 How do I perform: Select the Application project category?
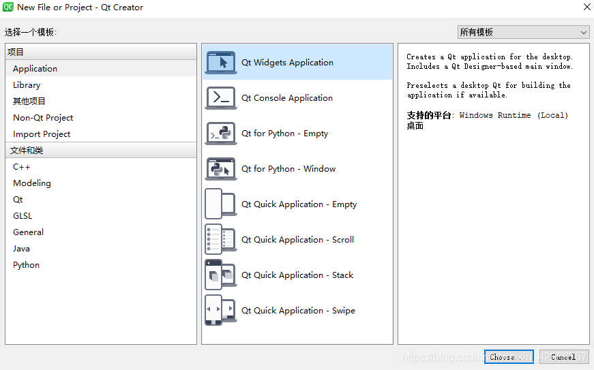[x=101, y=68]
